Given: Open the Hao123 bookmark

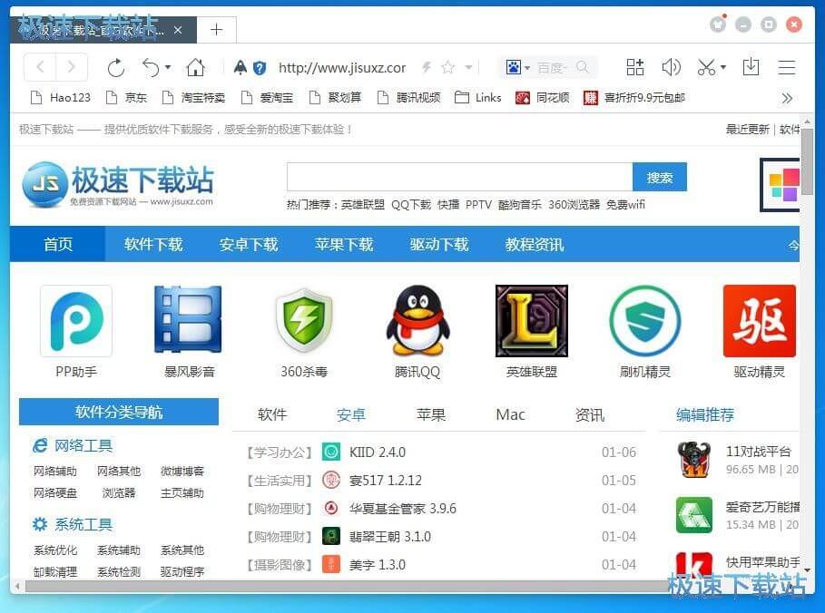Looking at the screenshot, I should (61, 98).
